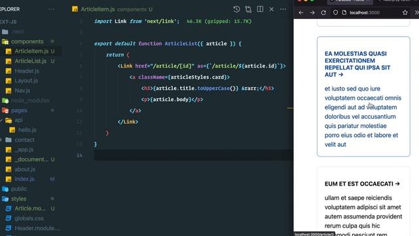Click the Link href code line
The image size is (419, 236).
point(202,66)
